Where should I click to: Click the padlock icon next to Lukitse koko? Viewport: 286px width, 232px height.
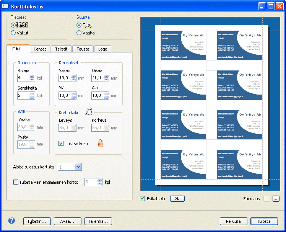[x=101, y=143]
